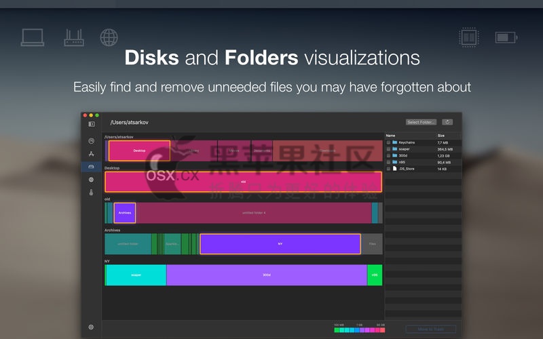Select the Documents block in top row
543x339 pixels.
pyautogui.click(x=262, y=151)
